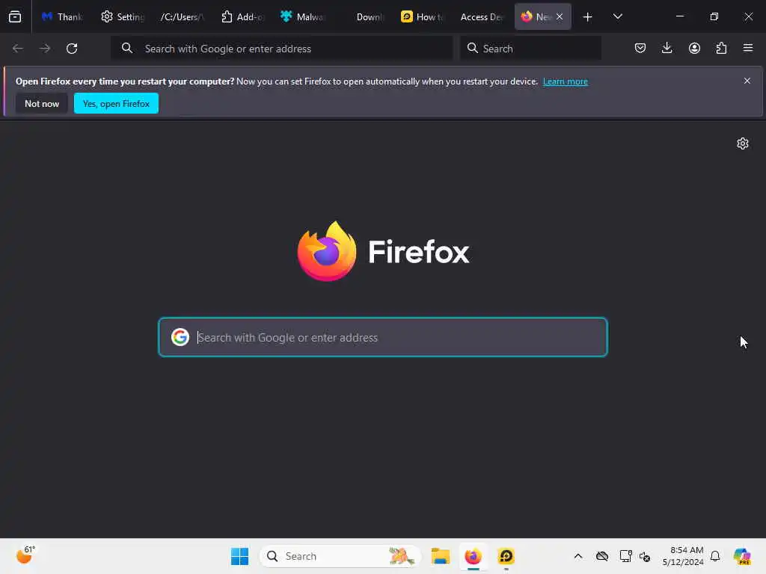The width and height of the screenshot is (766, 574).
Task: Click the Not now button
Action: [42, 103]
